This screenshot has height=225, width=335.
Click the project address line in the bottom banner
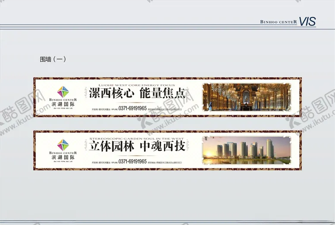[x=165, y=163]
